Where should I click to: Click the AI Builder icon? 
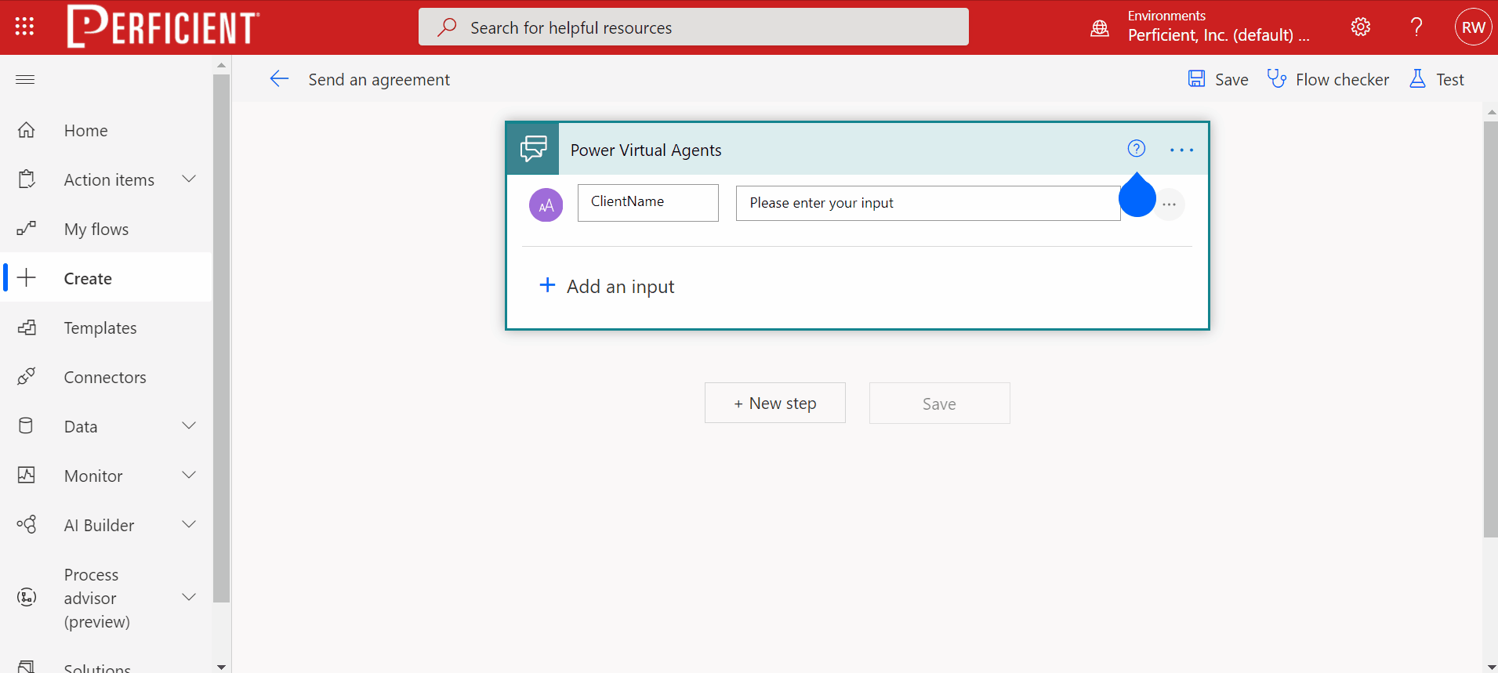[26, 524]
